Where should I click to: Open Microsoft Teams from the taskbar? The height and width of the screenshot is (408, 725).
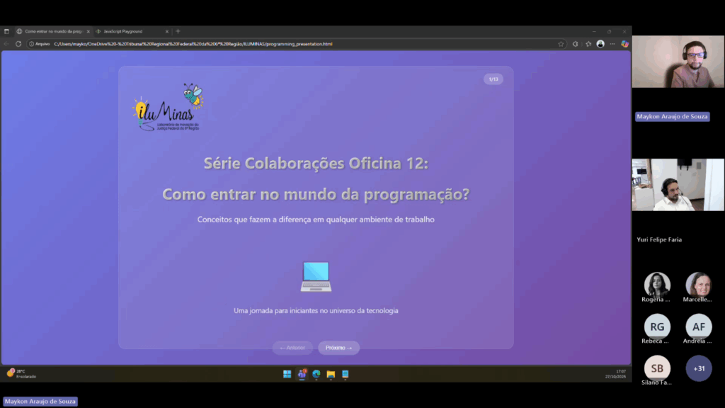click(302, 374)
